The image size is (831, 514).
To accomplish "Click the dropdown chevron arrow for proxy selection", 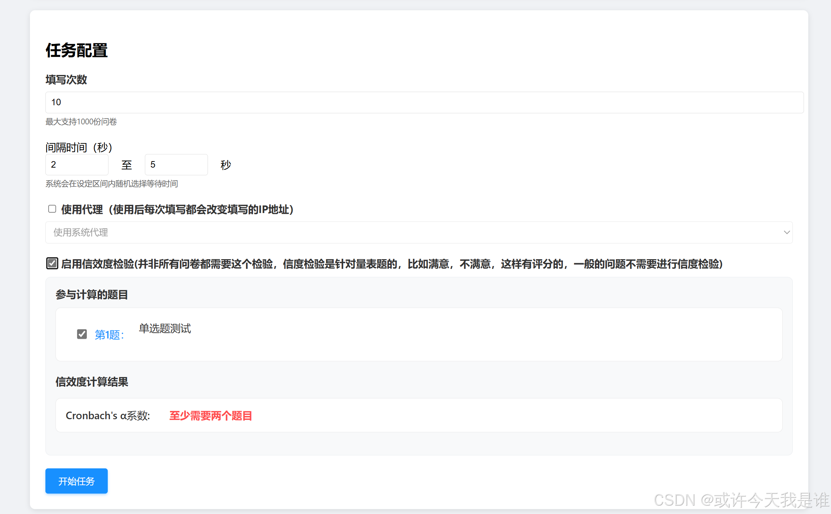I will [786, 232].
